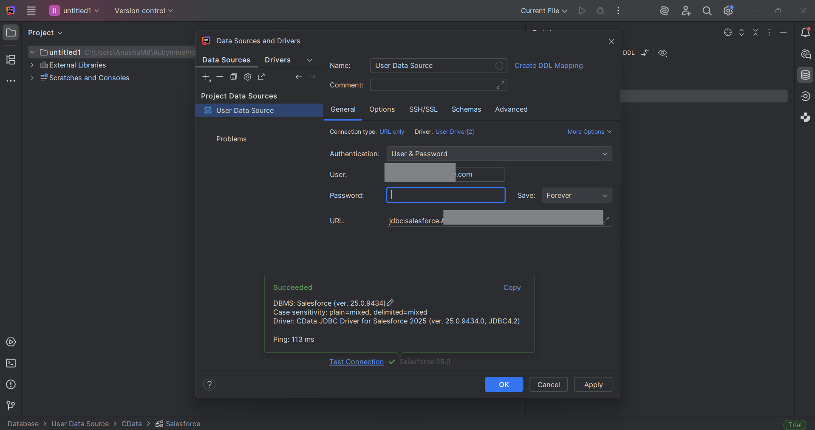Image resolution: width=815 pixels, height=430 pixels.
Task: Start debugging with the bug icon
Action: pyautogui.click(x=600, y=11)
